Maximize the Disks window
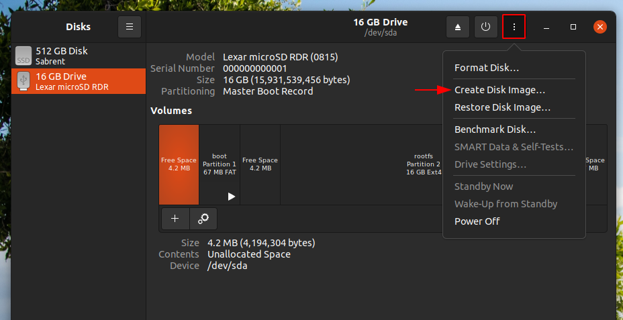Viewport: 623px width, 320px height. (x=573, y=27)
